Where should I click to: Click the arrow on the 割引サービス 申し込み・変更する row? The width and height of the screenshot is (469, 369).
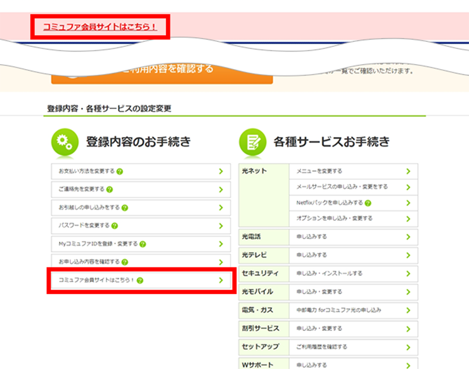point(408,329)
